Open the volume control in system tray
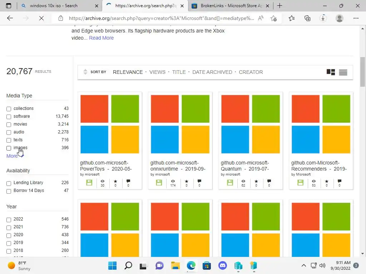This screenshot has width=366, height=274. pyautogui.click(x=322, y=265)
